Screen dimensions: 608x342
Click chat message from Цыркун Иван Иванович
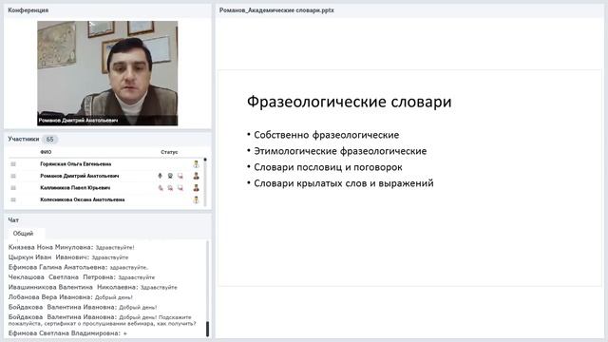(x=68, y=257)
